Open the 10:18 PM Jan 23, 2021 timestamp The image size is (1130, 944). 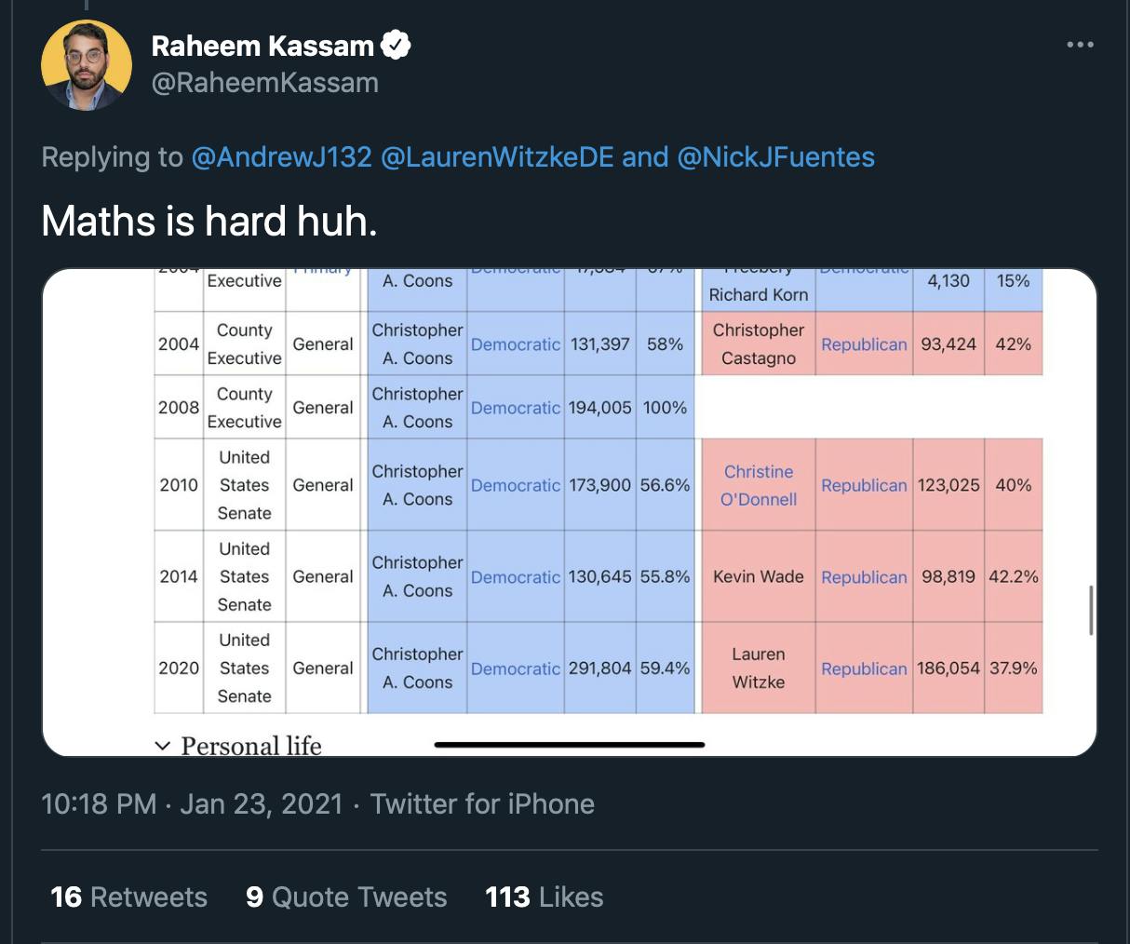[x=192, y=803]
